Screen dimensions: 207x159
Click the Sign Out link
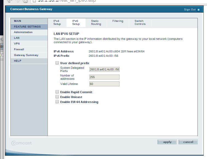(190, 10)
